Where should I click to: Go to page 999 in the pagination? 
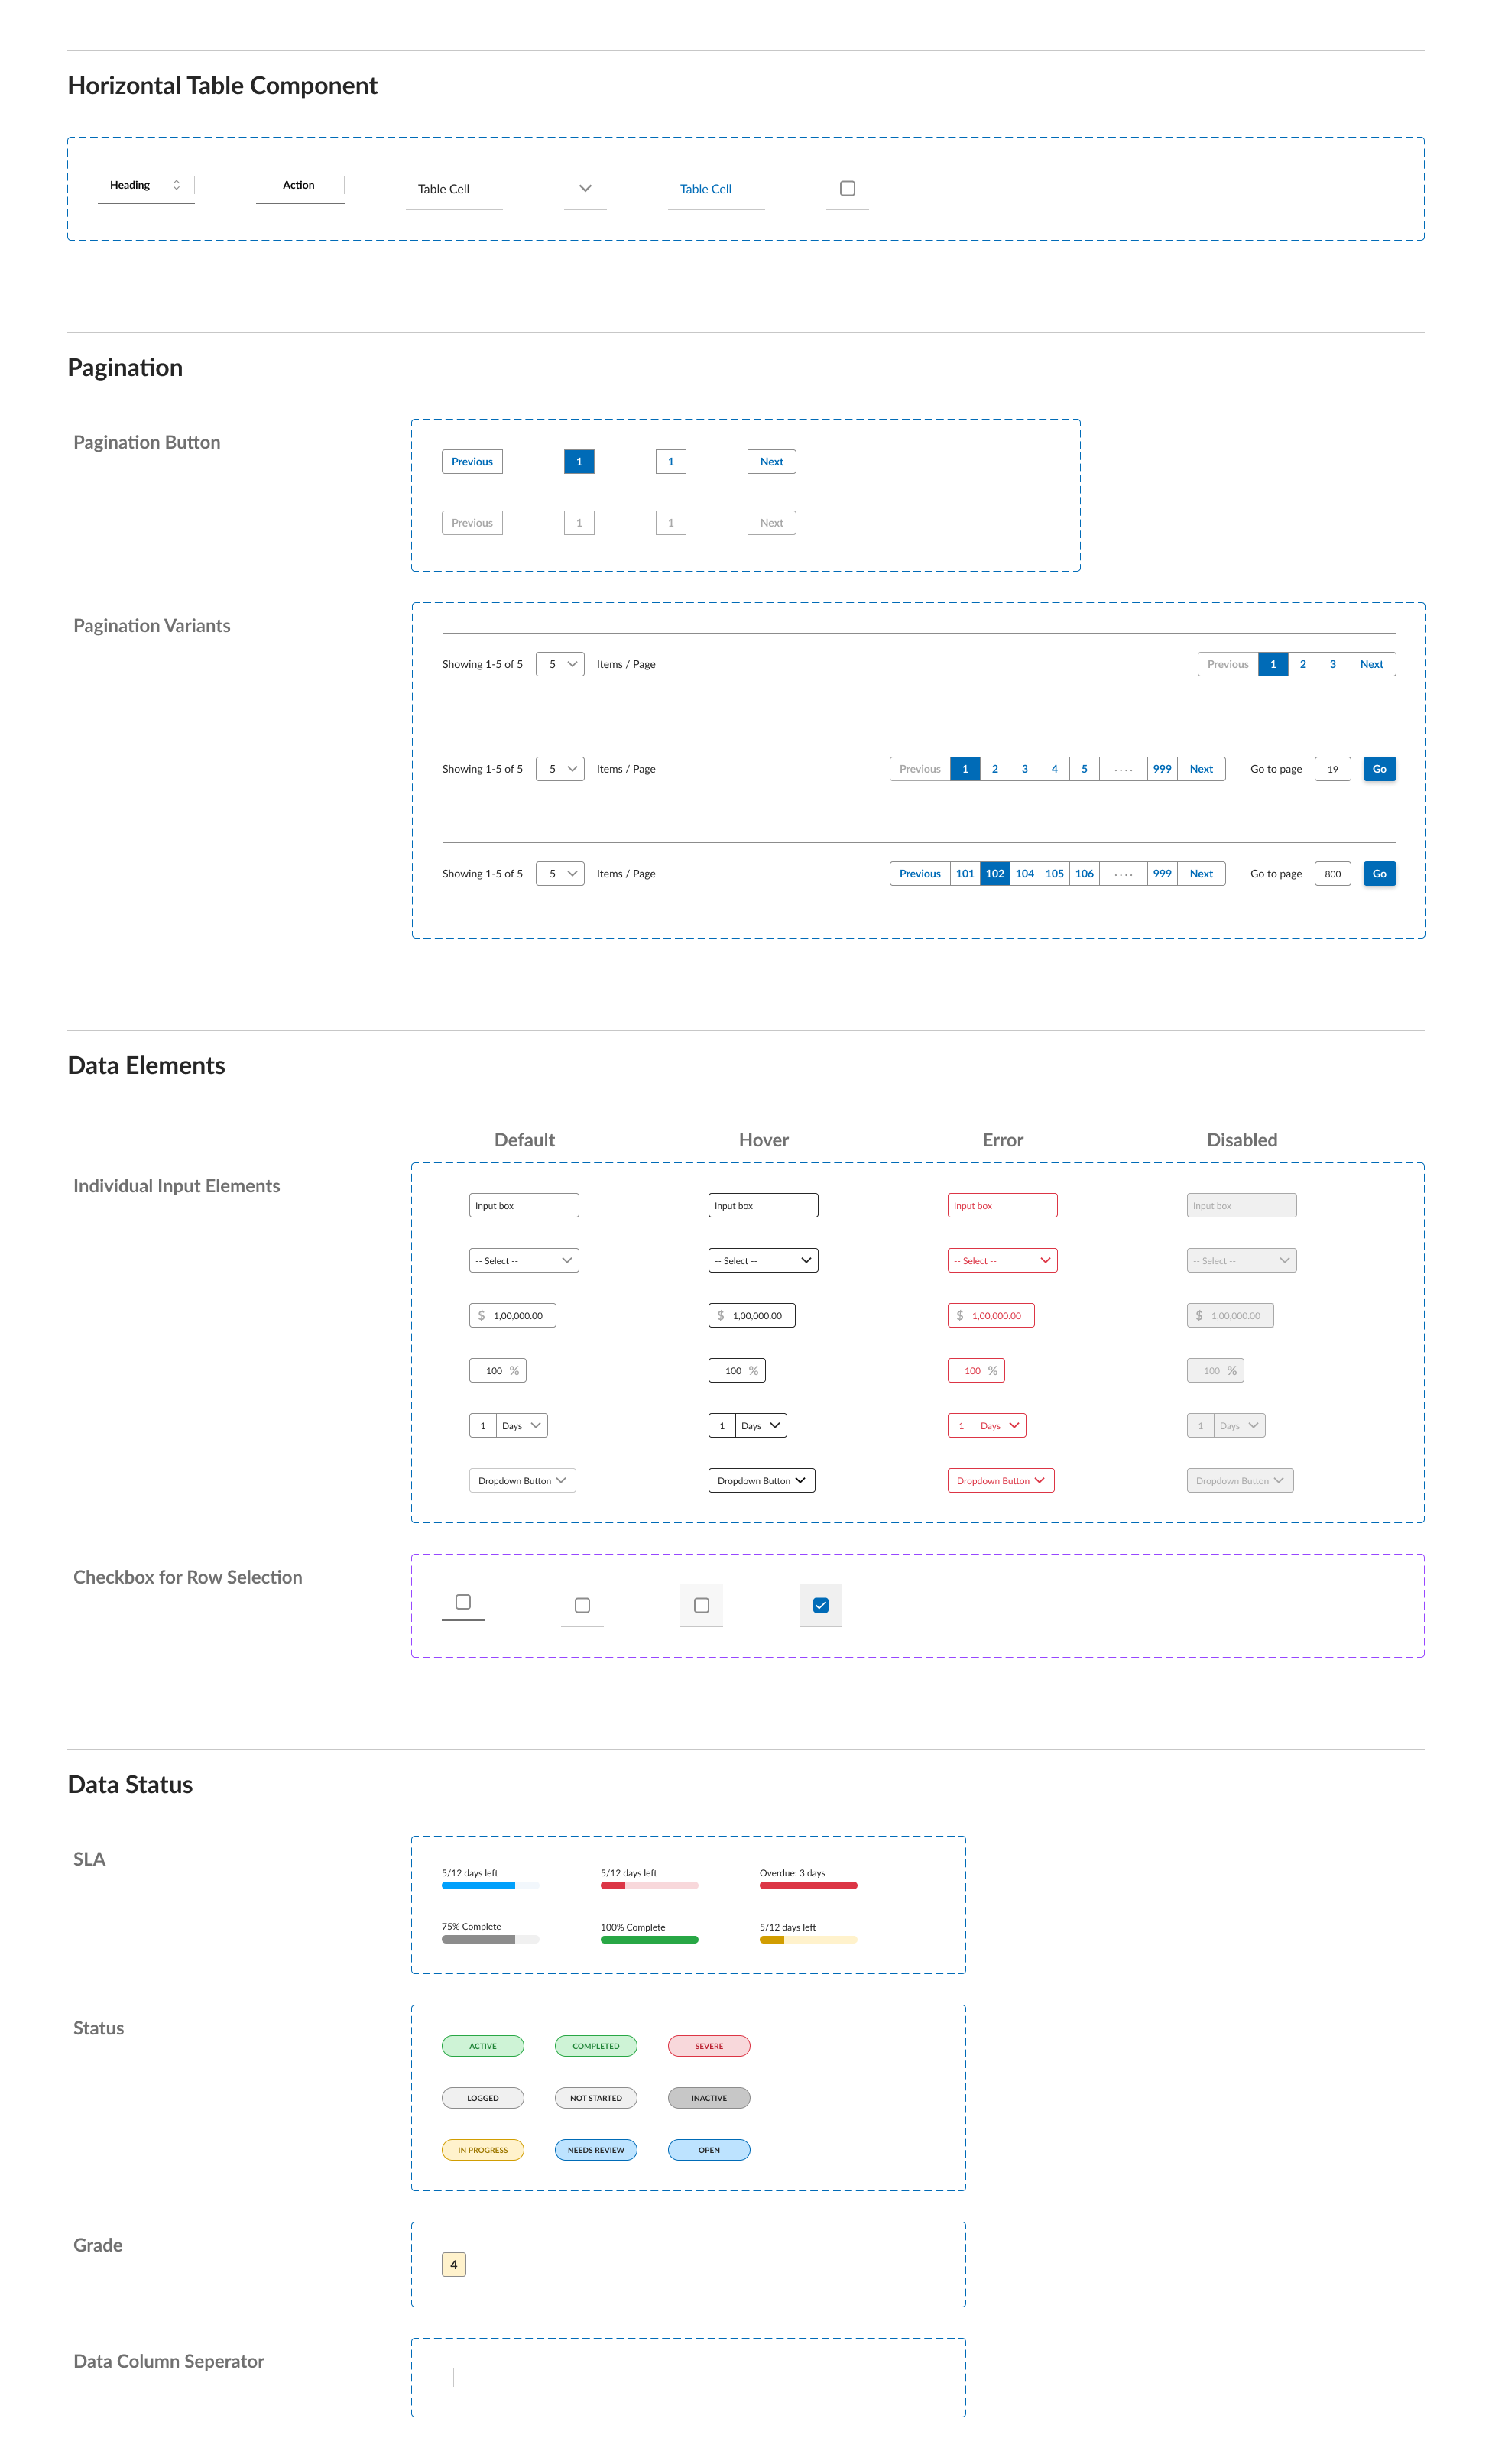1161,769
